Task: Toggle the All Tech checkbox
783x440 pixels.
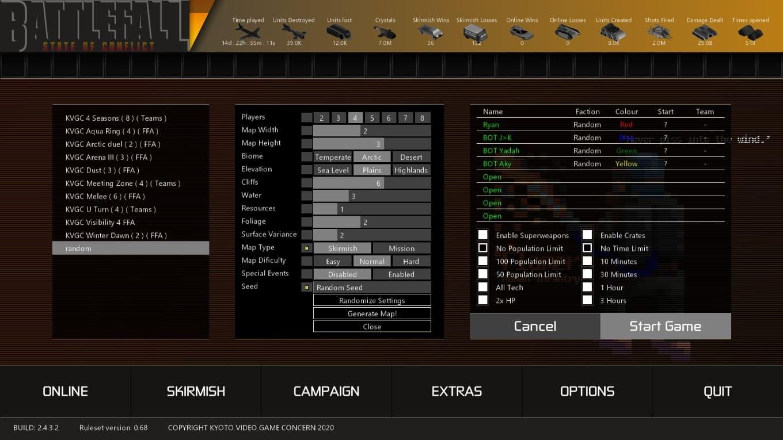Action: 483,287
